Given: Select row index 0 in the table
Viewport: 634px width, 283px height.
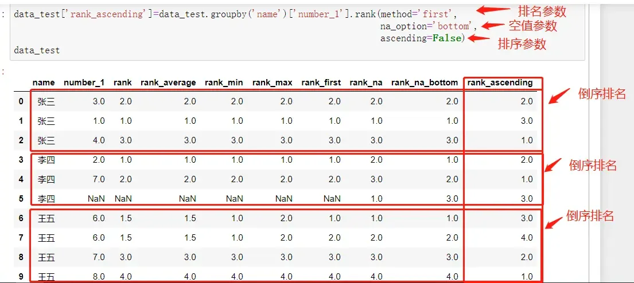Looking at the screenshot, I should (x=21, y=101).
